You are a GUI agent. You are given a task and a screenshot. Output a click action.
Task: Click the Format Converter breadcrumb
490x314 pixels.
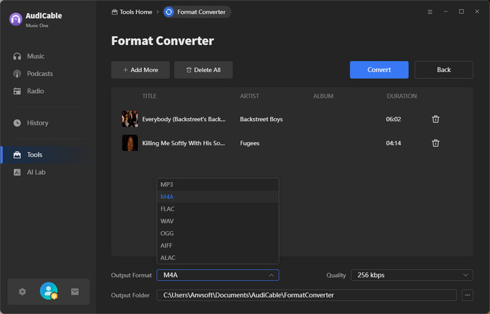[197, 12]
